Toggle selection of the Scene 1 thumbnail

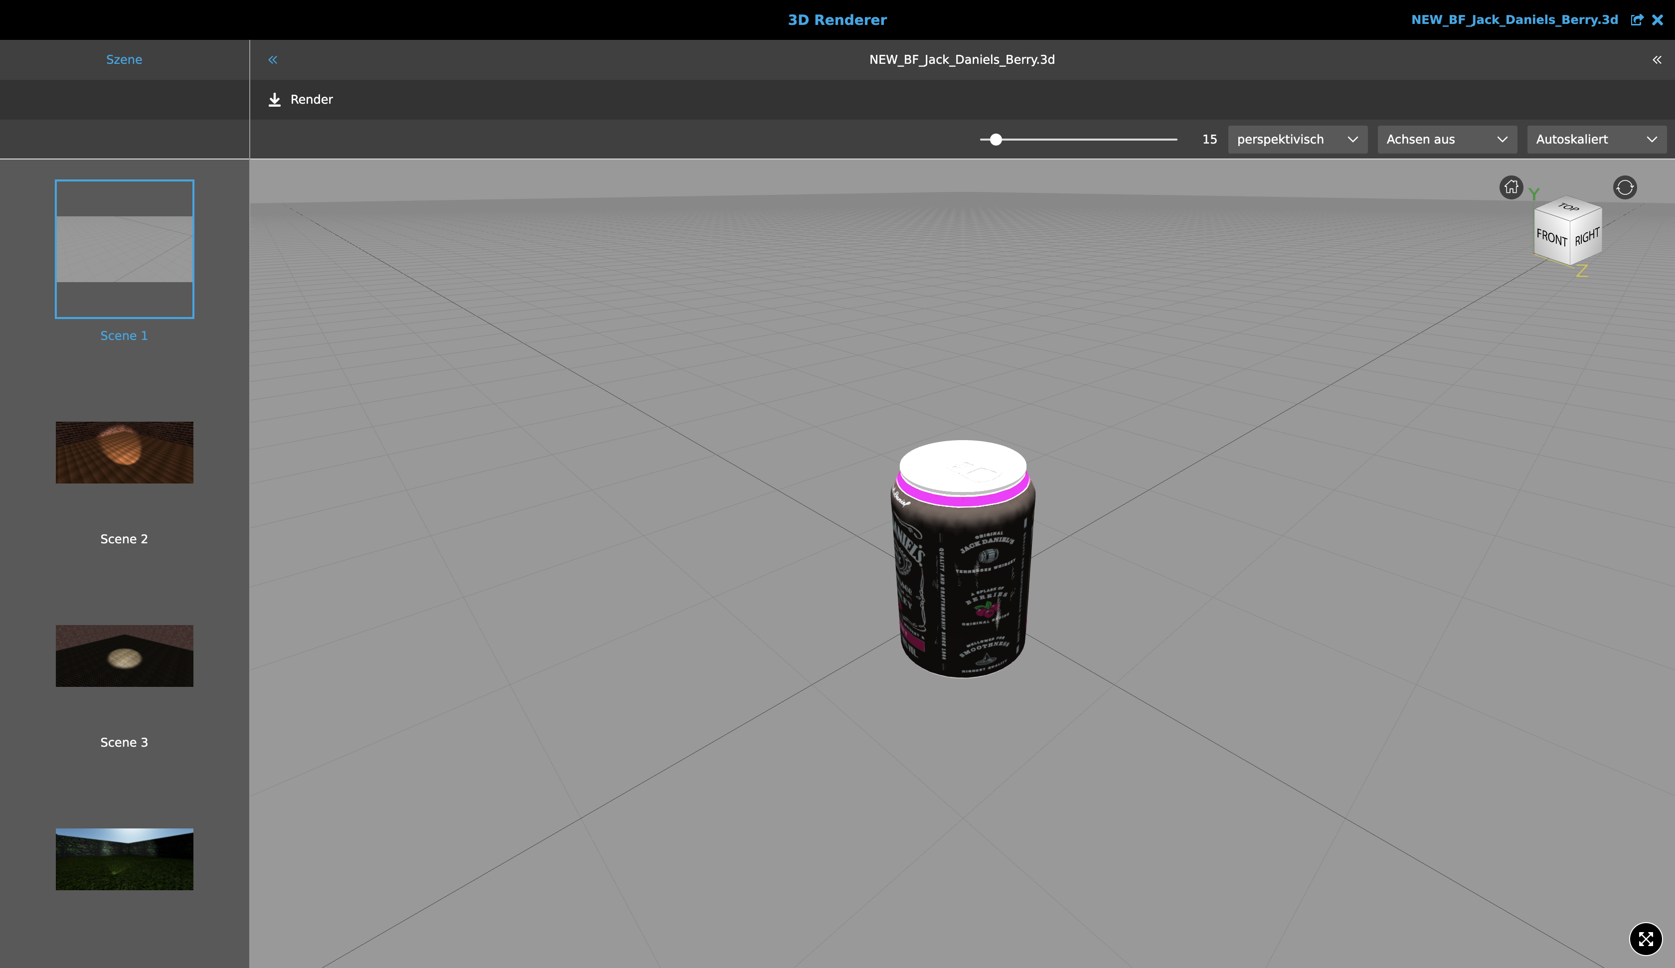point(124,249)
